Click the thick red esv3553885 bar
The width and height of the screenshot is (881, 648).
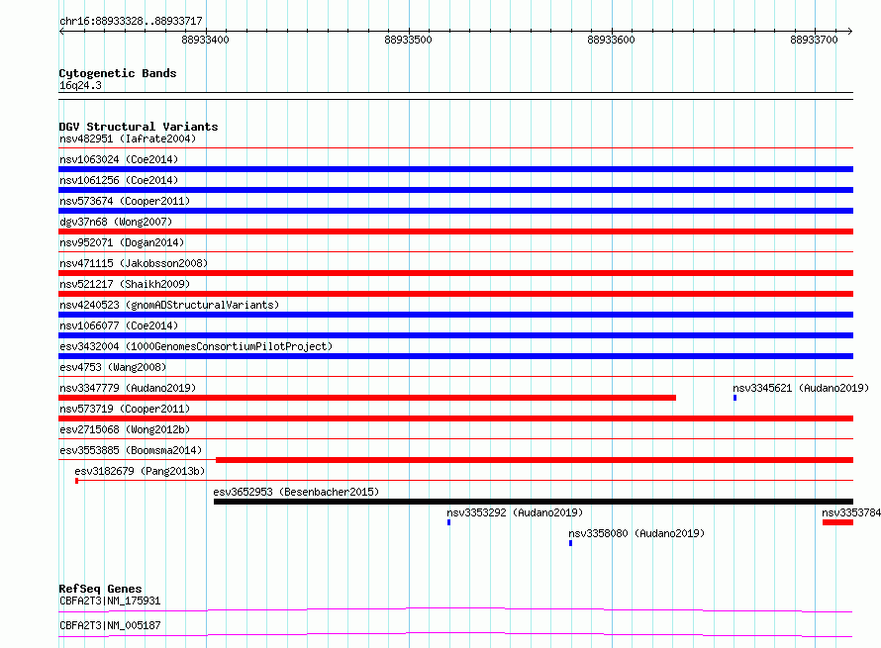click(x=535, y=460)
